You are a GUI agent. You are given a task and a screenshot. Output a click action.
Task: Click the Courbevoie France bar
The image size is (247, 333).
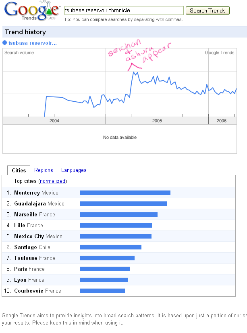tap(102, 291)
